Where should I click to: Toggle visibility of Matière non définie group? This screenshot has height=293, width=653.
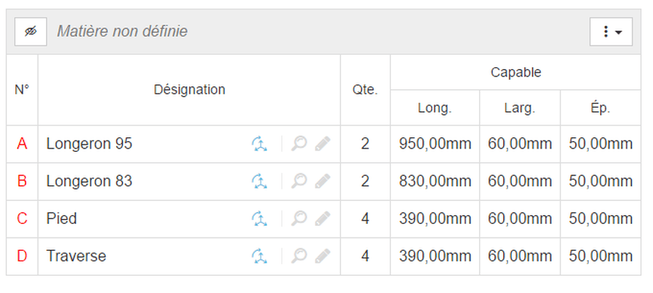(x=31, y=32)
